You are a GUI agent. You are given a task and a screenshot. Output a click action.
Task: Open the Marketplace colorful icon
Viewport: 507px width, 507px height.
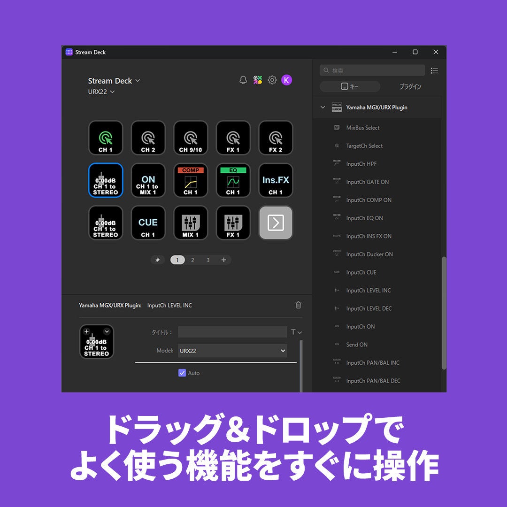pos(258,80)
